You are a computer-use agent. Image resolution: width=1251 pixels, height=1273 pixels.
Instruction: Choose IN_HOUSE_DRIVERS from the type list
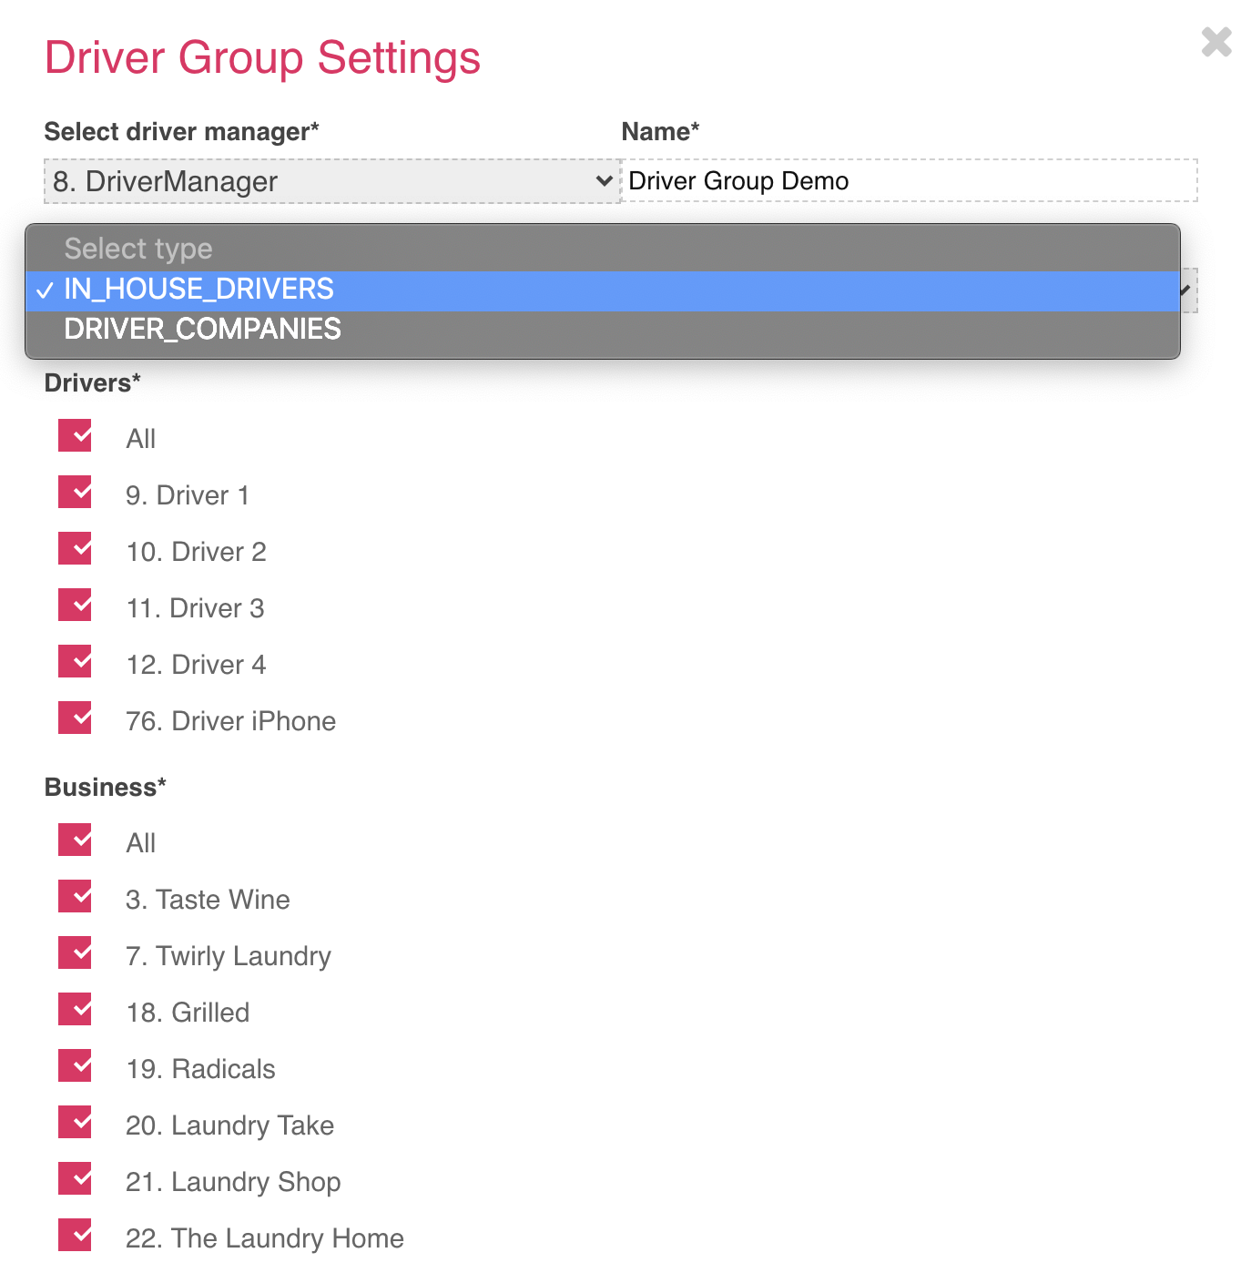pyautogui.click(x=603, y=290)
